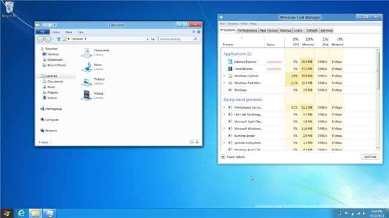Viewport: 389px width, 218px height.
Task: Open the Documents library icon
Action: [x=87, y=53]
